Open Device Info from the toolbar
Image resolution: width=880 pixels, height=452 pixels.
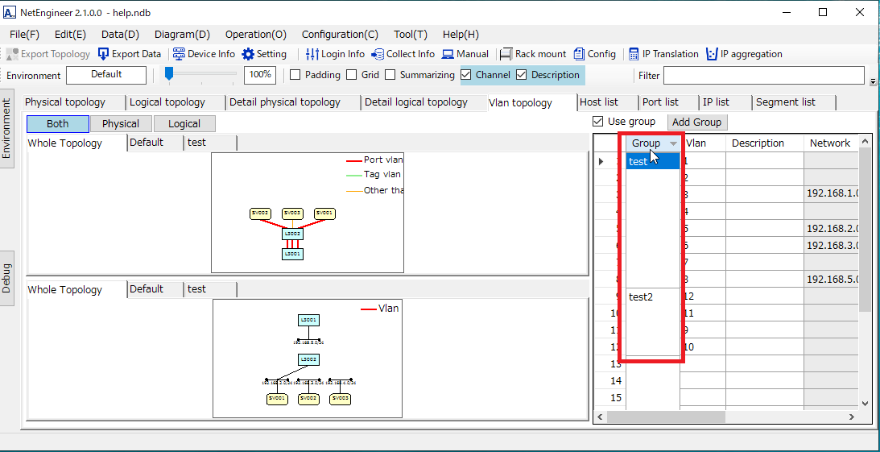(x=179, y=54)
